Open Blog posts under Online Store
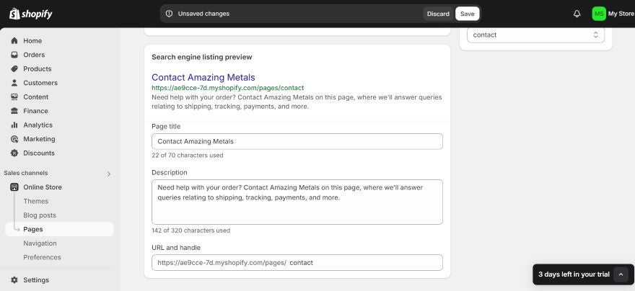 pos(40,215)
